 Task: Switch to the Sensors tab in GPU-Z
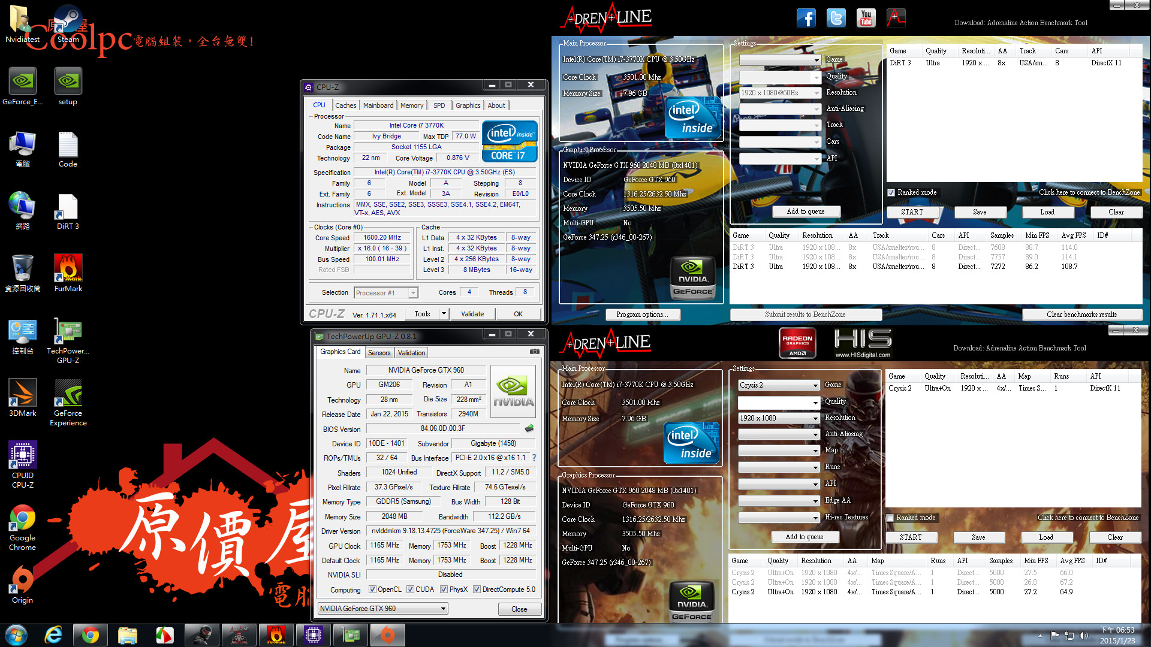tap(379, 353)
